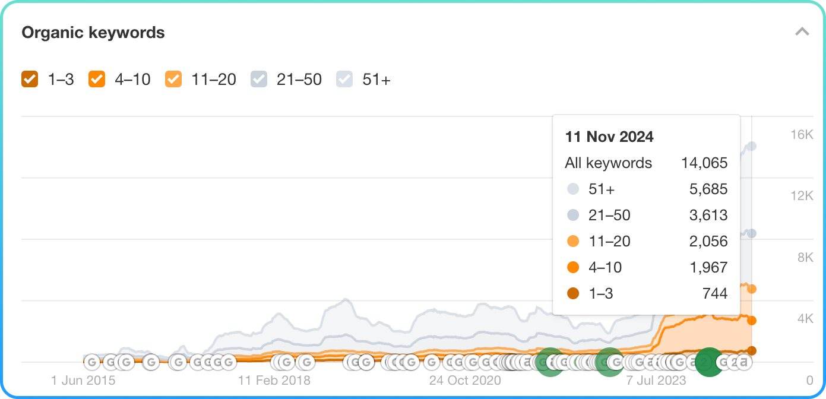Click the leftmost Google update marker on timeline
The width and height of the screenshot is (826, 399).
[x=91, y=362]
